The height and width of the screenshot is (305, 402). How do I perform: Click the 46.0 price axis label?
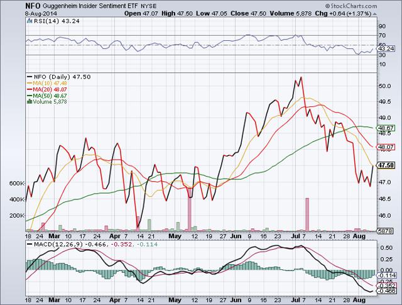pos(385,216)
